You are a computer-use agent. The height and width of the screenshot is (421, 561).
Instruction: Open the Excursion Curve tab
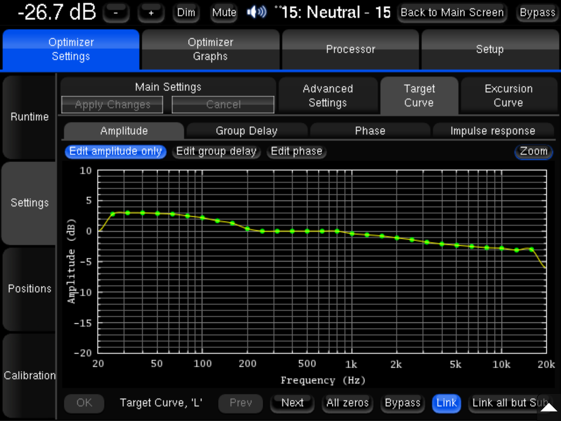pos(508,96)
